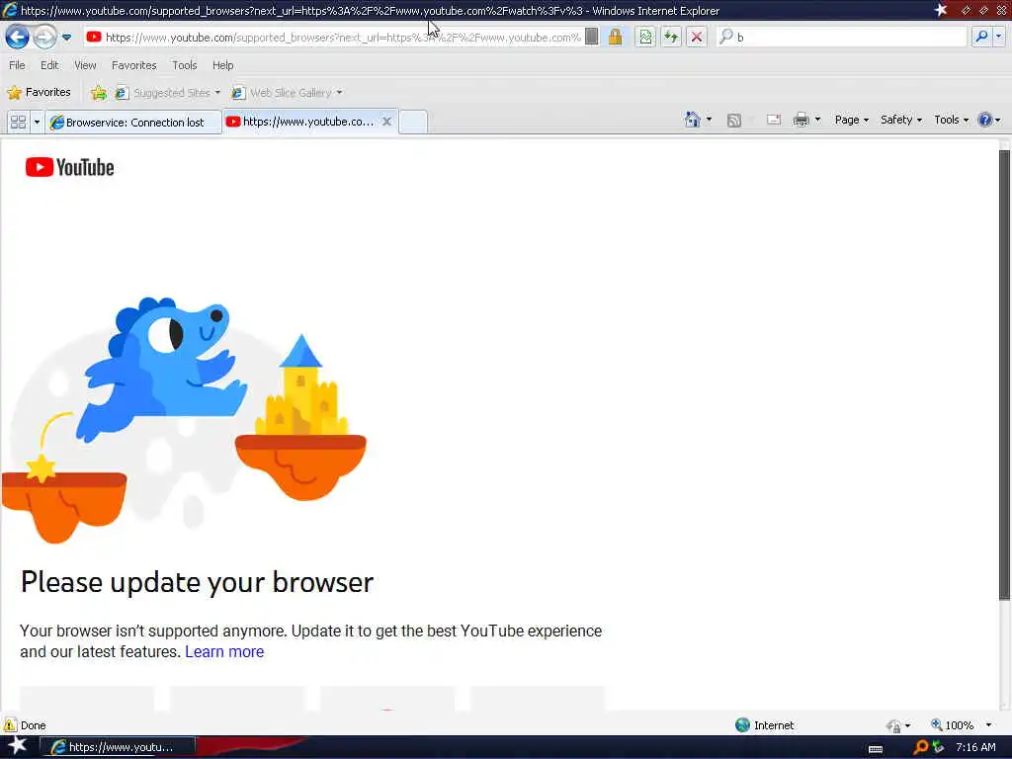Click the search magnifier button
Image resolution: width=1012 pixels, height=759 pixels.
tap(981, 37)
